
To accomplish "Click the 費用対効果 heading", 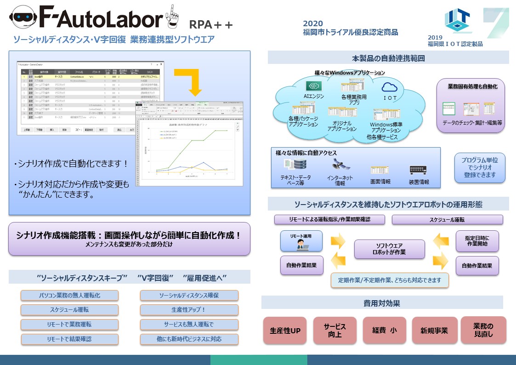I will click(382, 303).
